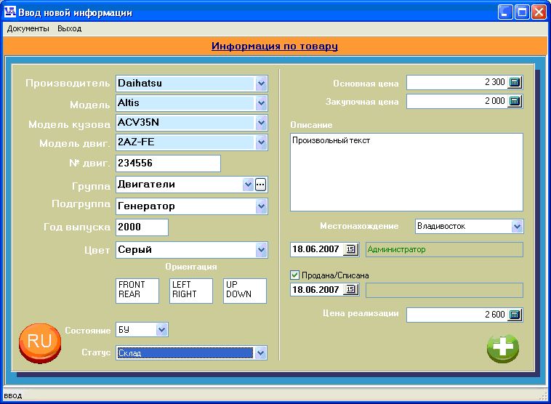Screen dimensions: 551x404
Task: Click into the Описание text area
Action: (x=406, y=172)
